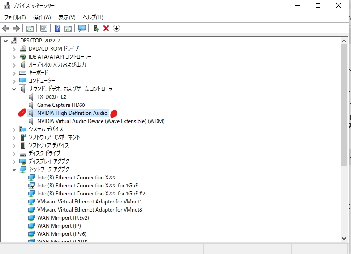Collapse the ネットワーク アダプター category

[14, 169]
